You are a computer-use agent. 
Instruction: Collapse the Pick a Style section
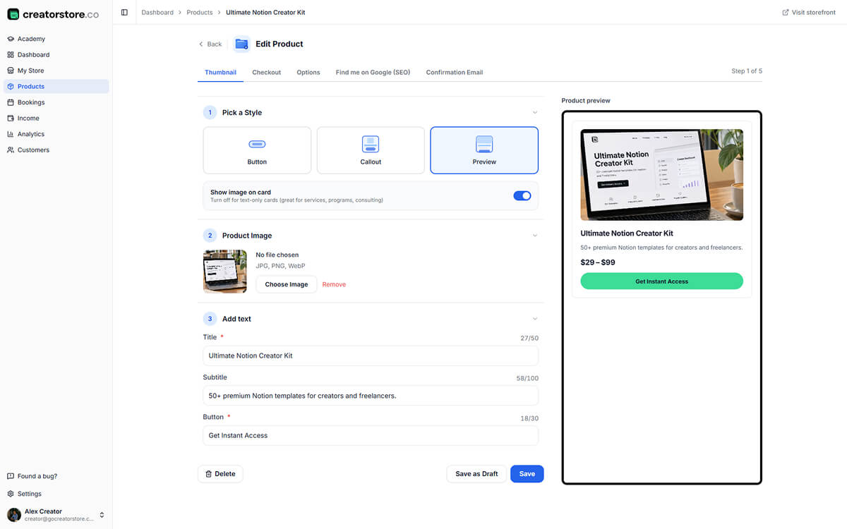point(535,113)
